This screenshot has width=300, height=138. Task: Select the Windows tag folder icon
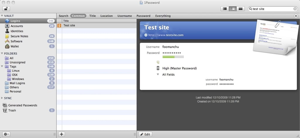(9, 79)
